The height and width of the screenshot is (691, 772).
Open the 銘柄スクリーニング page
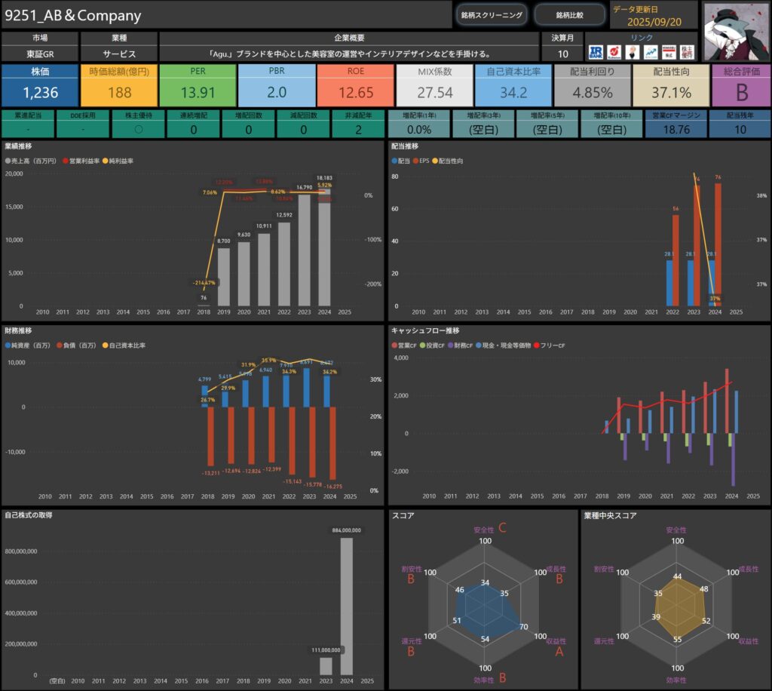[490, 15]
